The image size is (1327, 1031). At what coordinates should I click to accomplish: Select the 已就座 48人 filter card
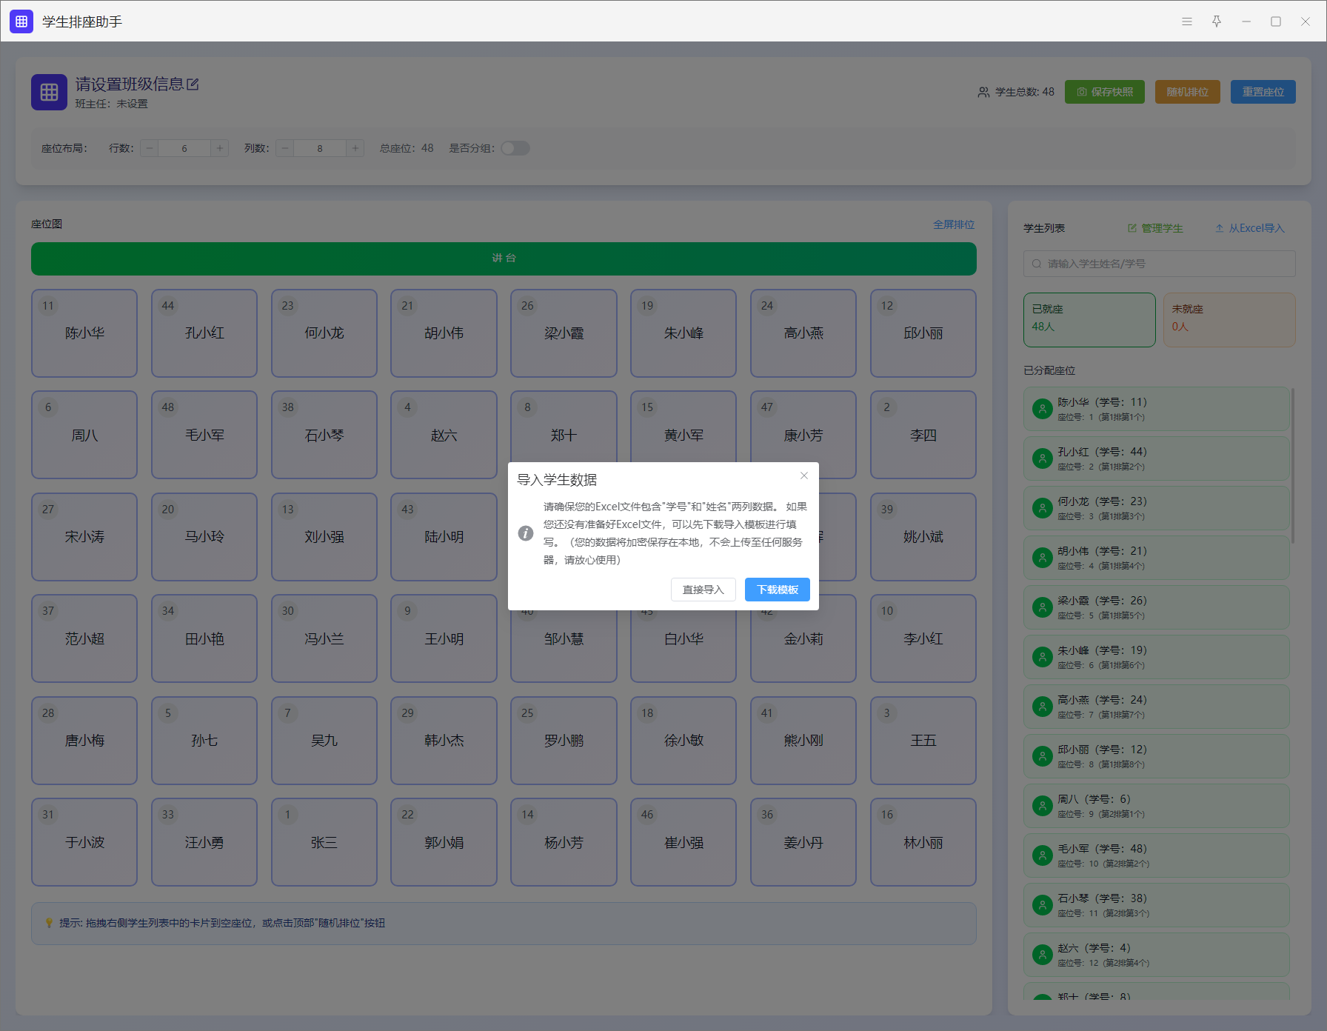tap(1089, 319)
